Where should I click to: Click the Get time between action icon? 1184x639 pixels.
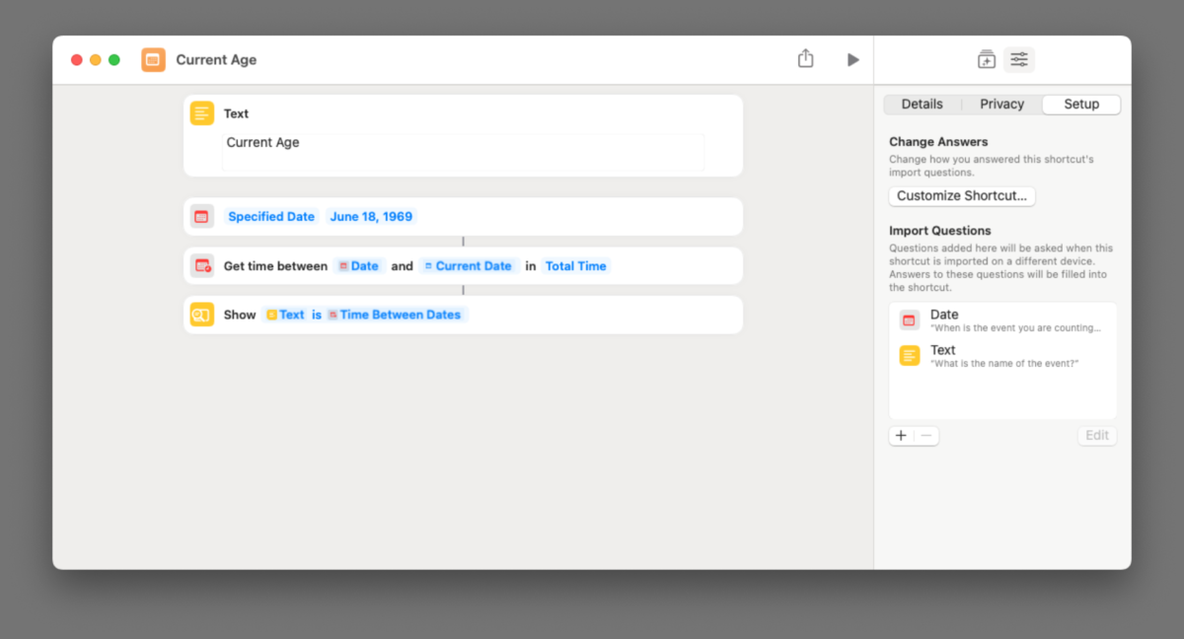pyautogui.click(x=201, y=266)
